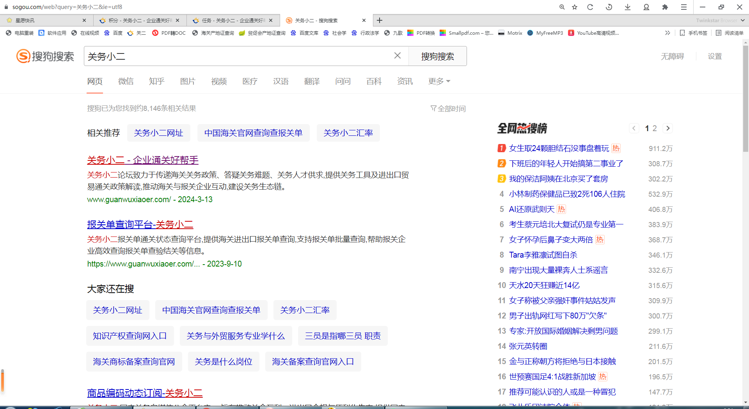Image resolution: width=749 pixels, height=409 pixels.
Task: Go to next page of hot search list
Action: (668, 128)
